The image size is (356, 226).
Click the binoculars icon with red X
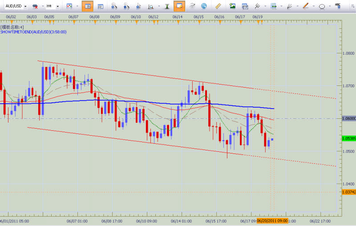[35, 6]
